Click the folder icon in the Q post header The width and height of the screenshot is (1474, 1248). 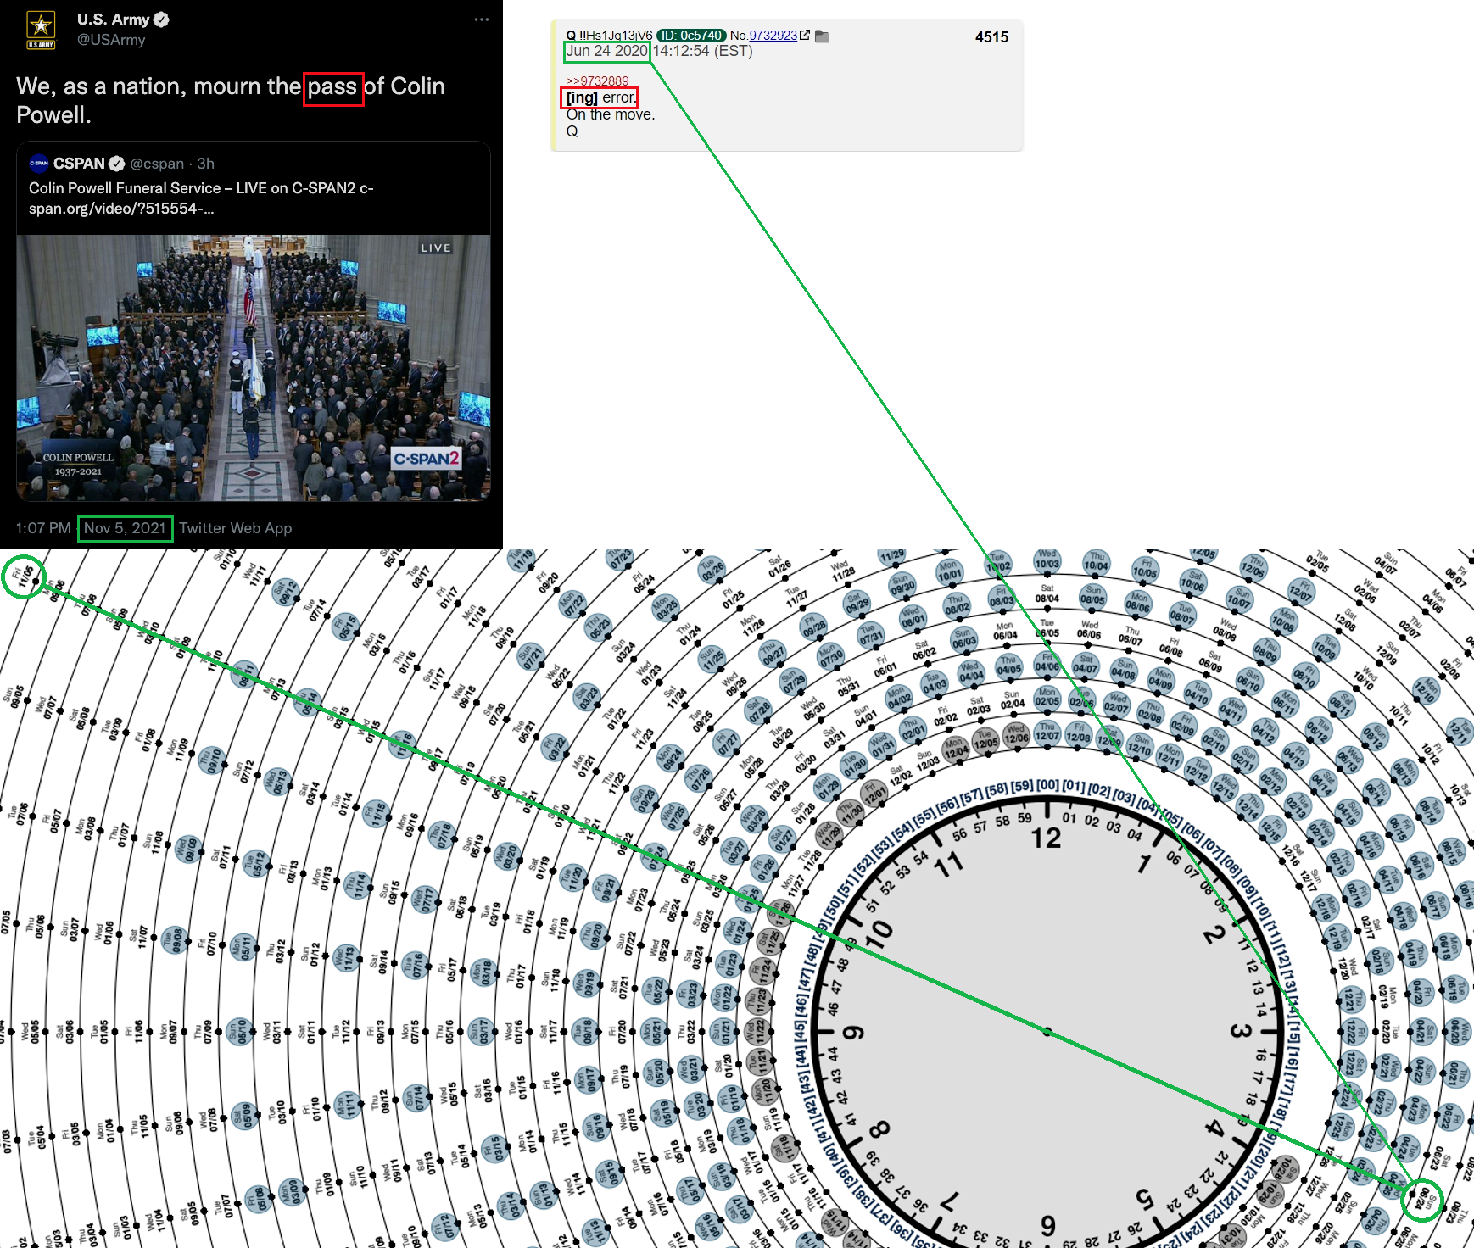click(x=822, y=36)
